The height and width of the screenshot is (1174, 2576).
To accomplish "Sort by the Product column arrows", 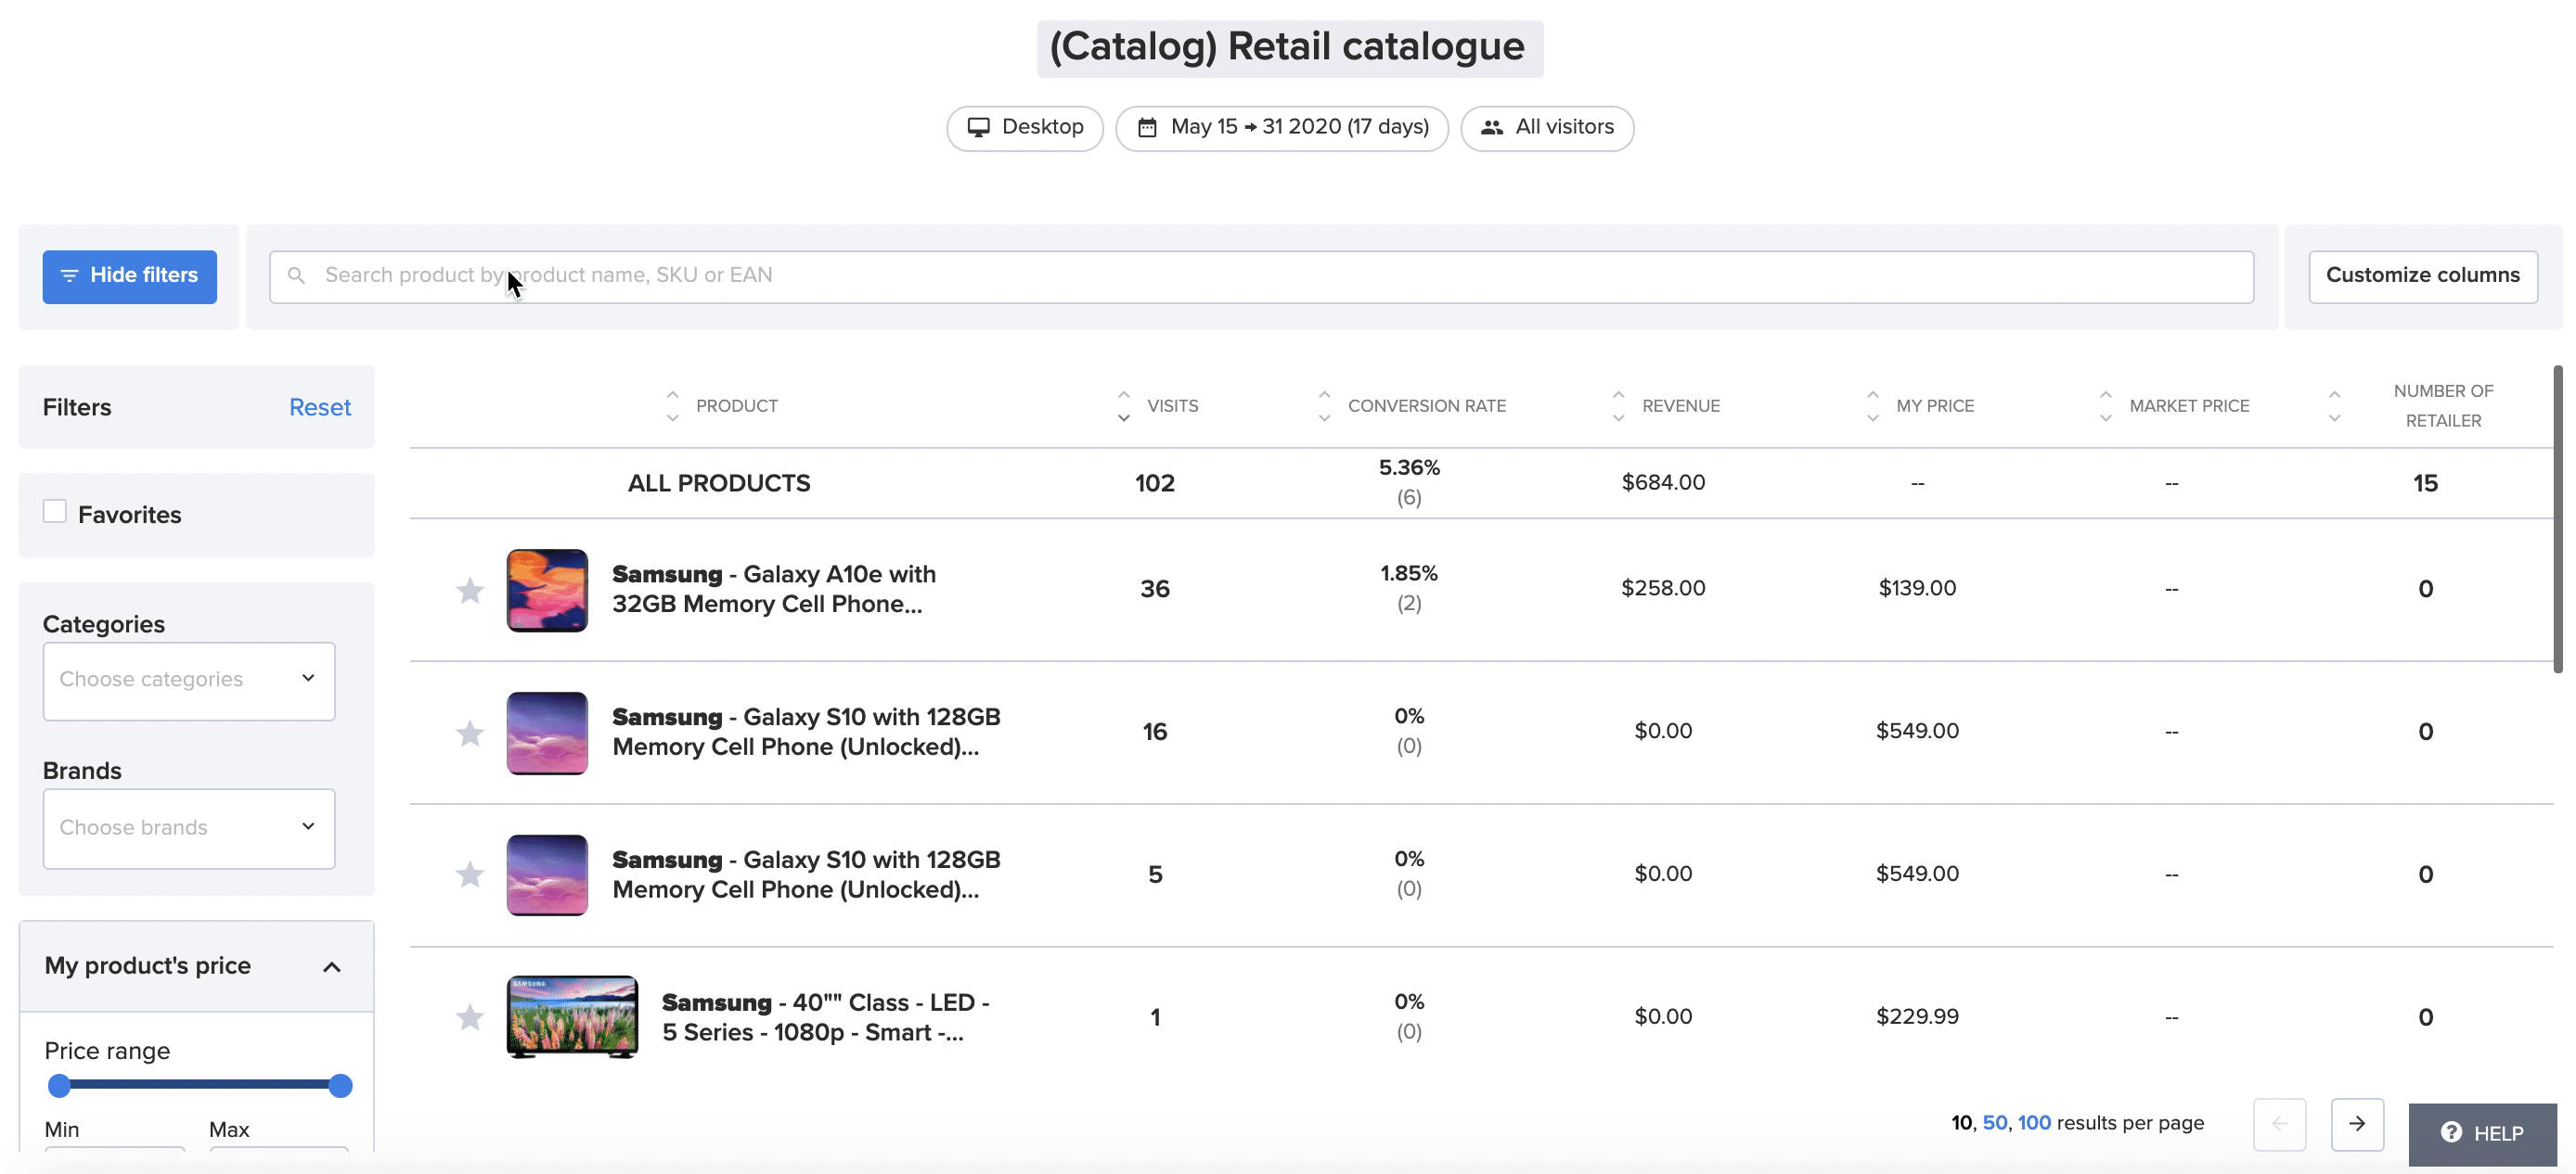I will coord(672,405).
